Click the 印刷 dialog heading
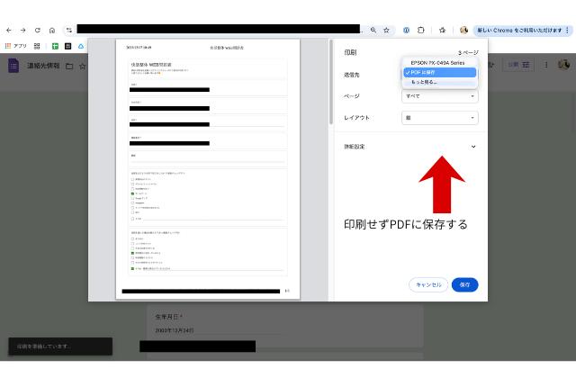 coord(350,52)
